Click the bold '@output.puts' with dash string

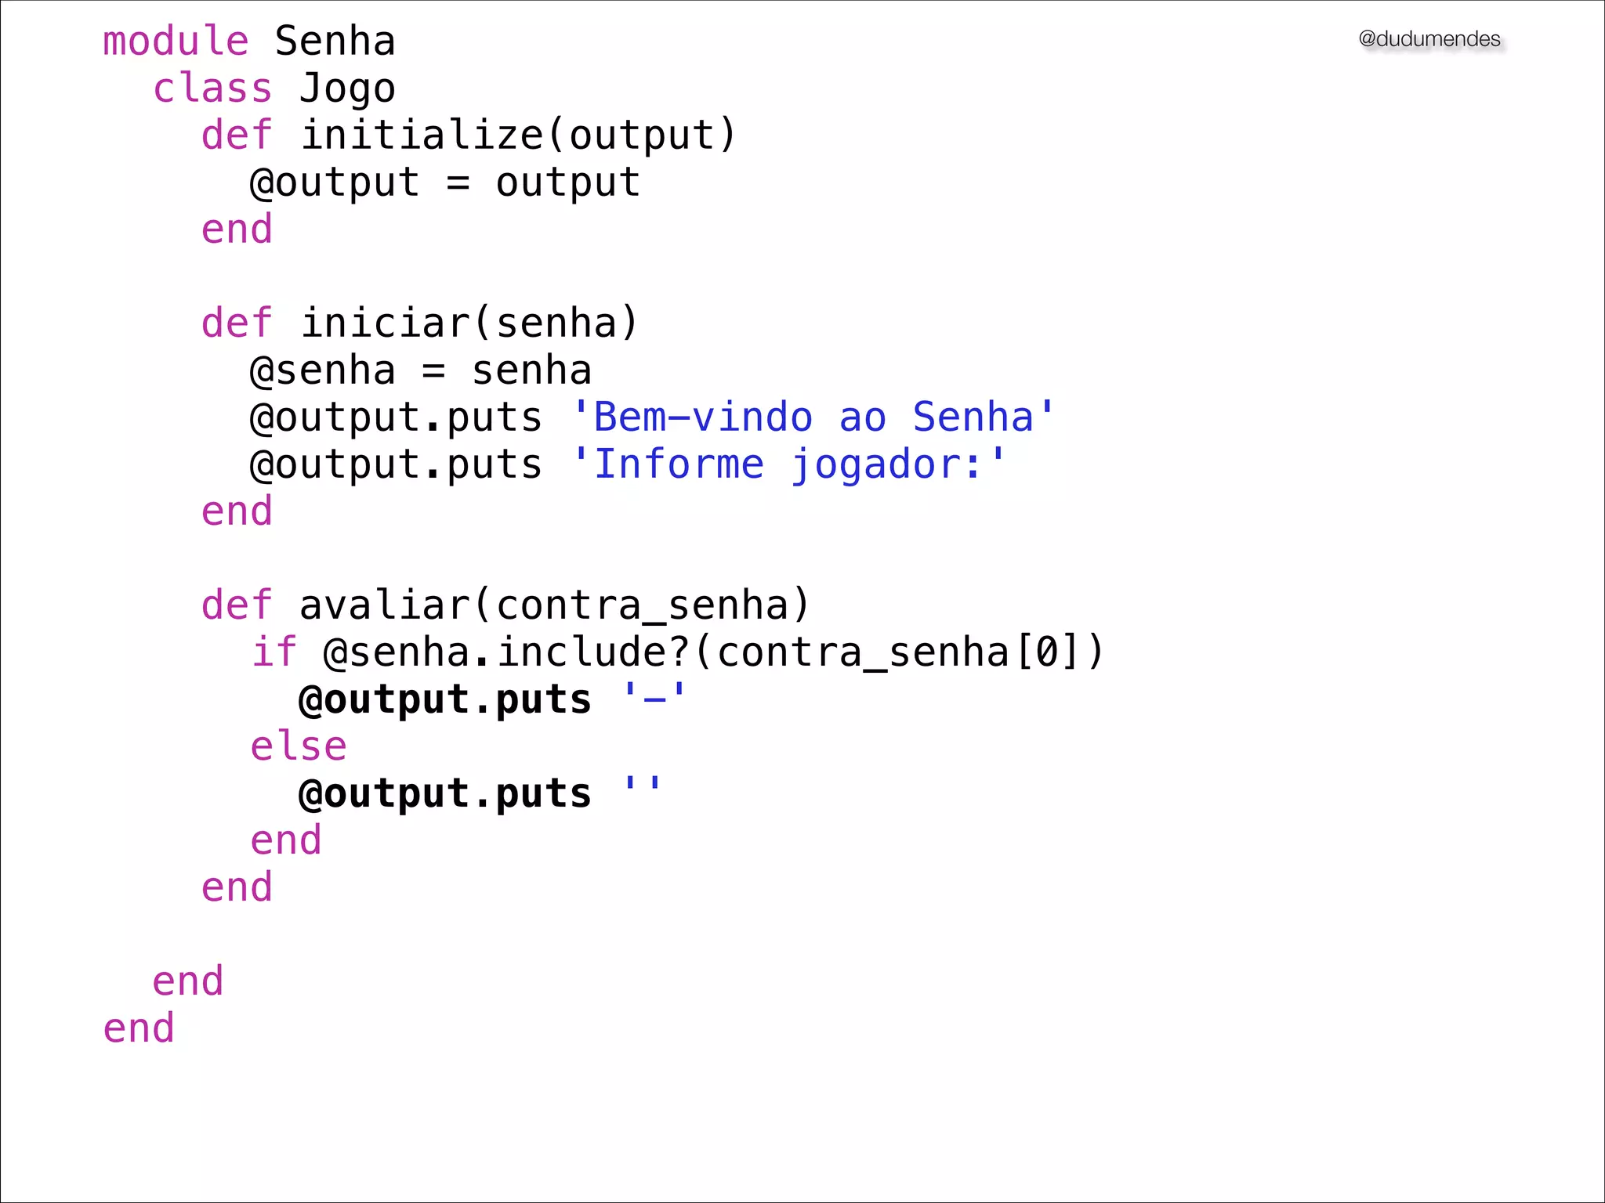point(444,699)
